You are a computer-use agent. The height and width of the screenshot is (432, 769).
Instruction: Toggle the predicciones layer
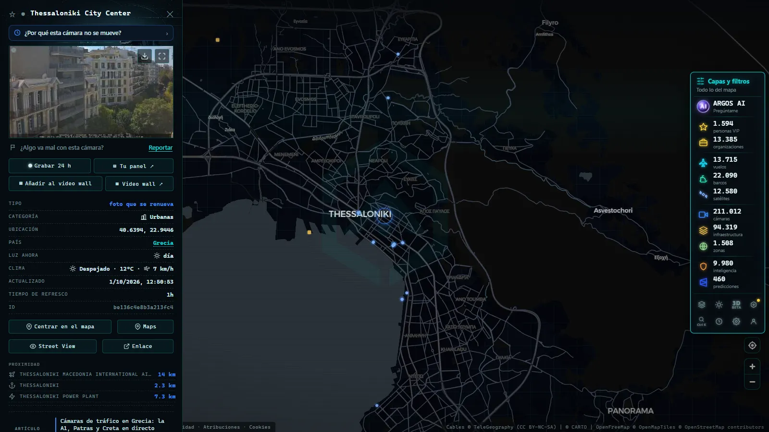coord(728,282)
